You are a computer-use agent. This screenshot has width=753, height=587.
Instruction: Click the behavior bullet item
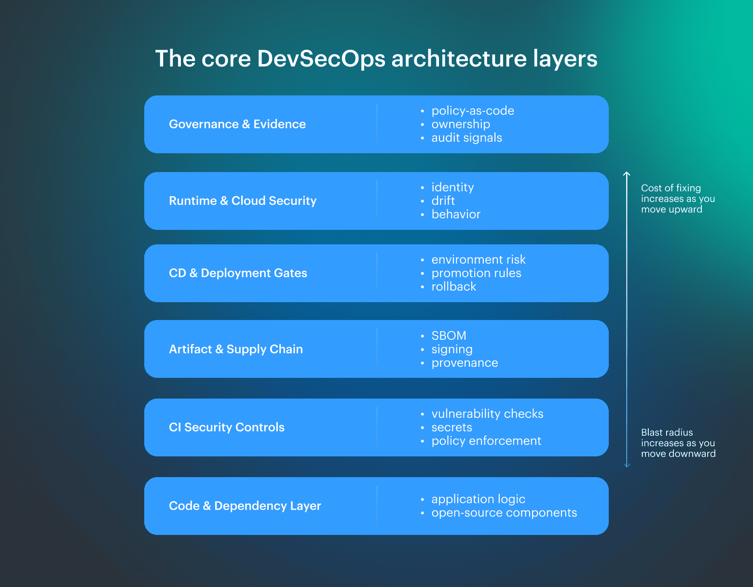tap(456, 214)
